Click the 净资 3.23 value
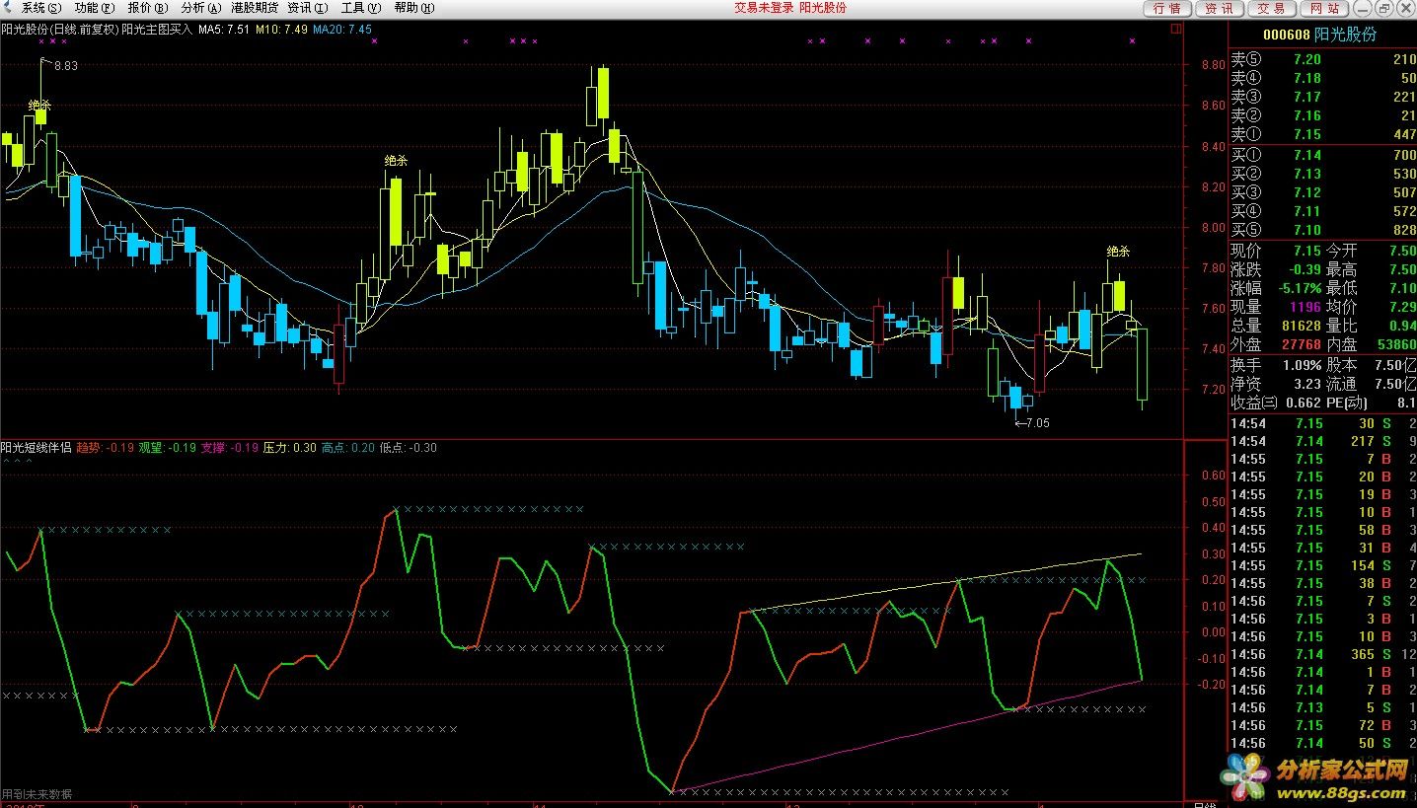 coord(1306,384)
